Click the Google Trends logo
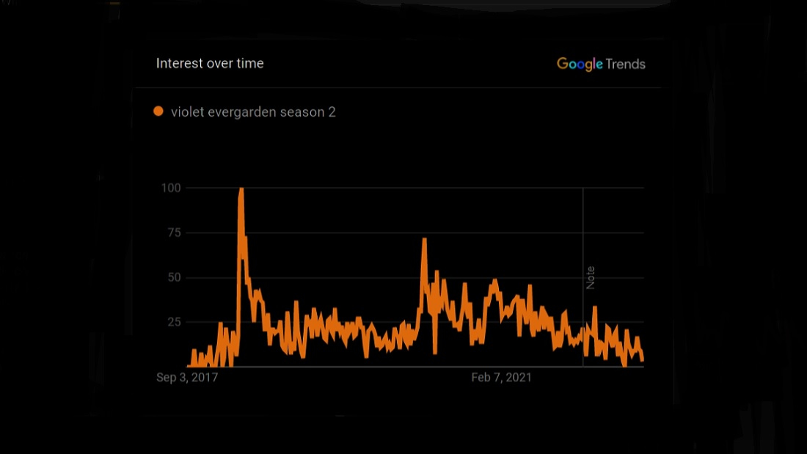 601,65
